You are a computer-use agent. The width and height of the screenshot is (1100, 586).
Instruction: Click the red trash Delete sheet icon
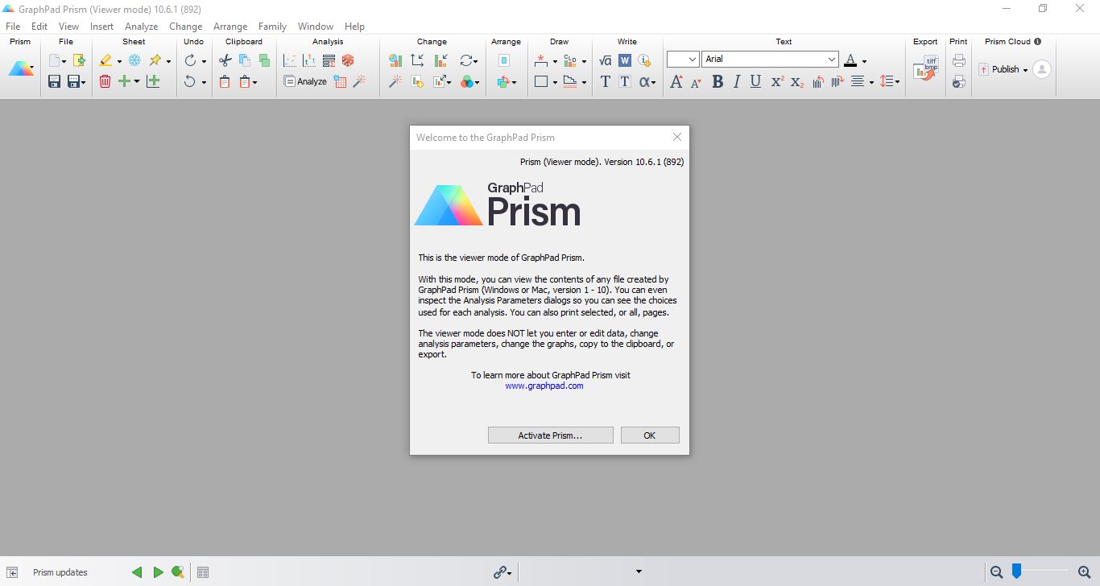point(105,81)
